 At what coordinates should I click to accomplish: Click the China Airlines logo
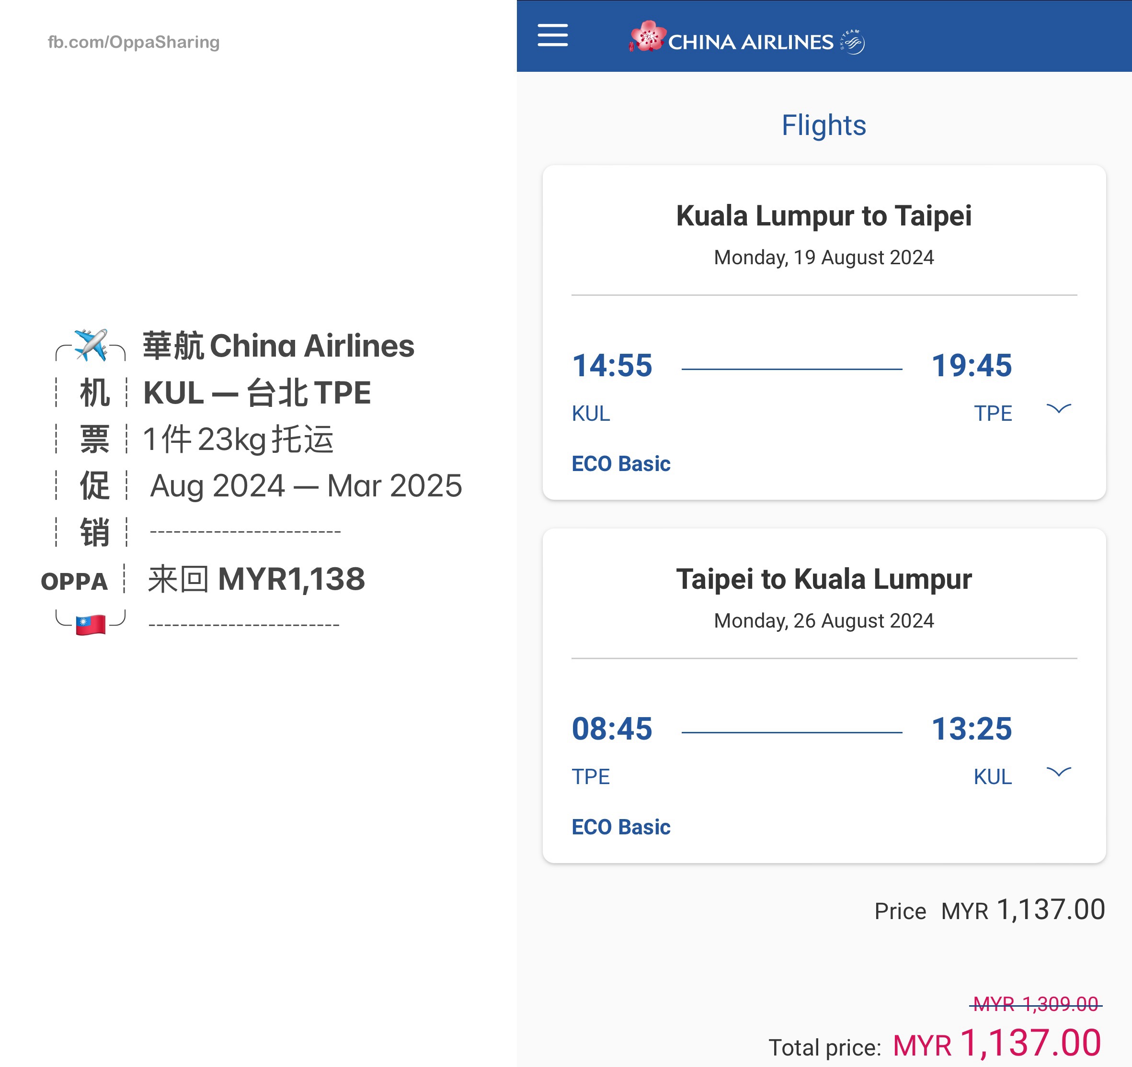[731, 37]
